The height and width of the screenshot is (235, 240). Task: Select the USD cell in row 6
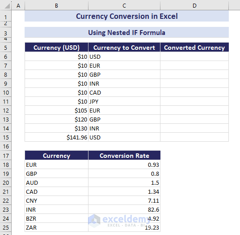[124, 57]
